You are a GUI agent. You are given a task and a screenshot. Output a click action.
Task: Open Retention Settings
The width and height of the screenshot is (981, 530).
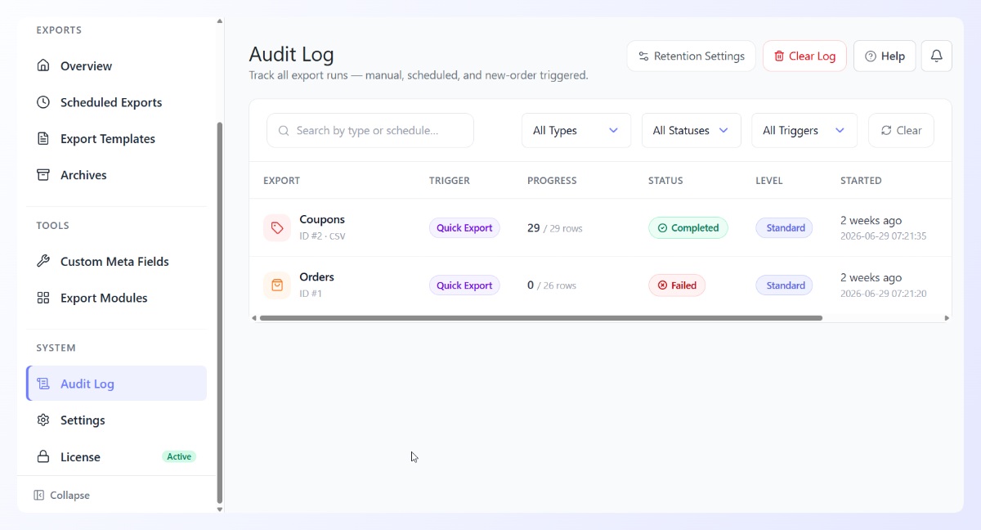coord(692,56)
